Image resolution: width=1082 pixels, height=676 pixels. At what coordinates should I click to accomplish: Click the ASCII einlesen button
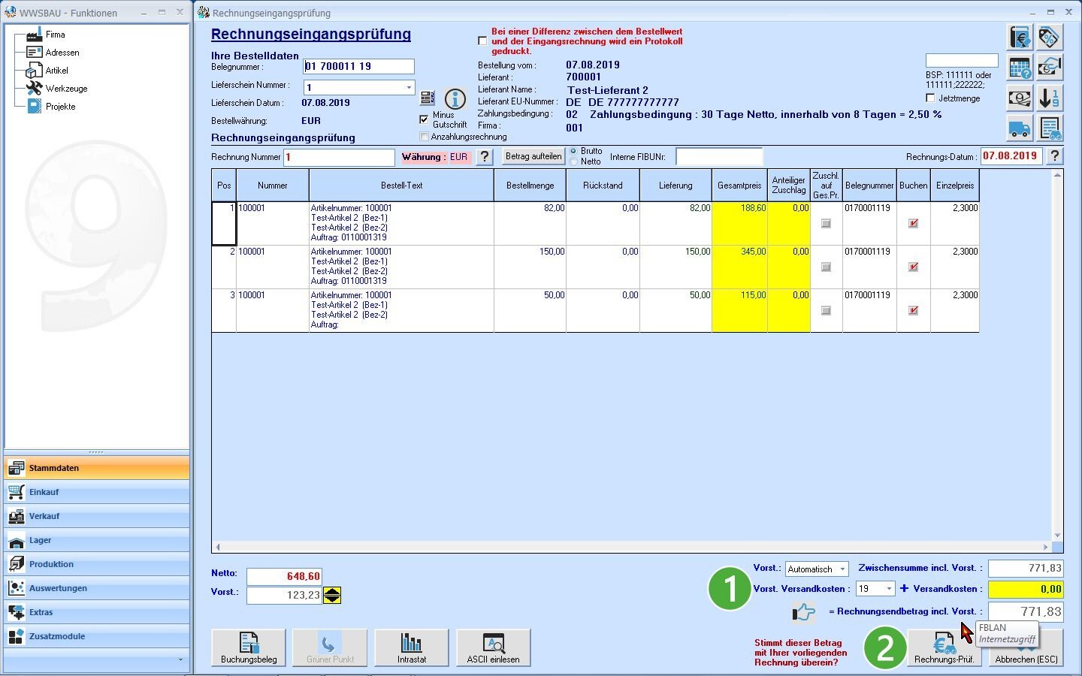493,647
